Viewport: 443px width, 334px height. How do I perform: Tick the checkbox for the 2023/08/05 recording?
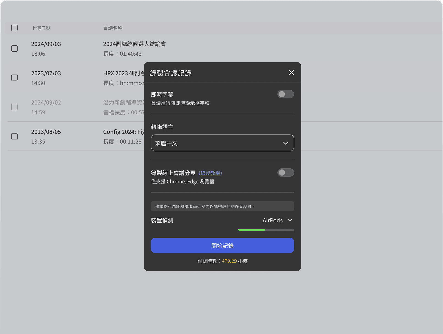[x=15, y=136]
